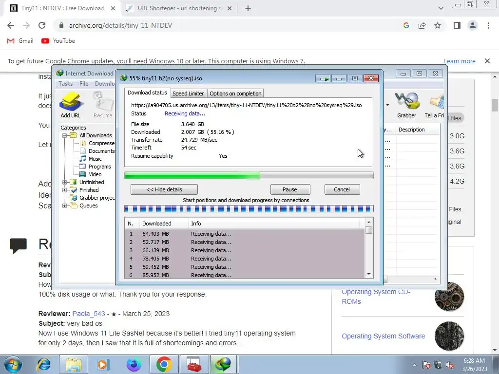Show hidden system tray icons
Viewport: 499px width, 374px height.
coord(414,365)
